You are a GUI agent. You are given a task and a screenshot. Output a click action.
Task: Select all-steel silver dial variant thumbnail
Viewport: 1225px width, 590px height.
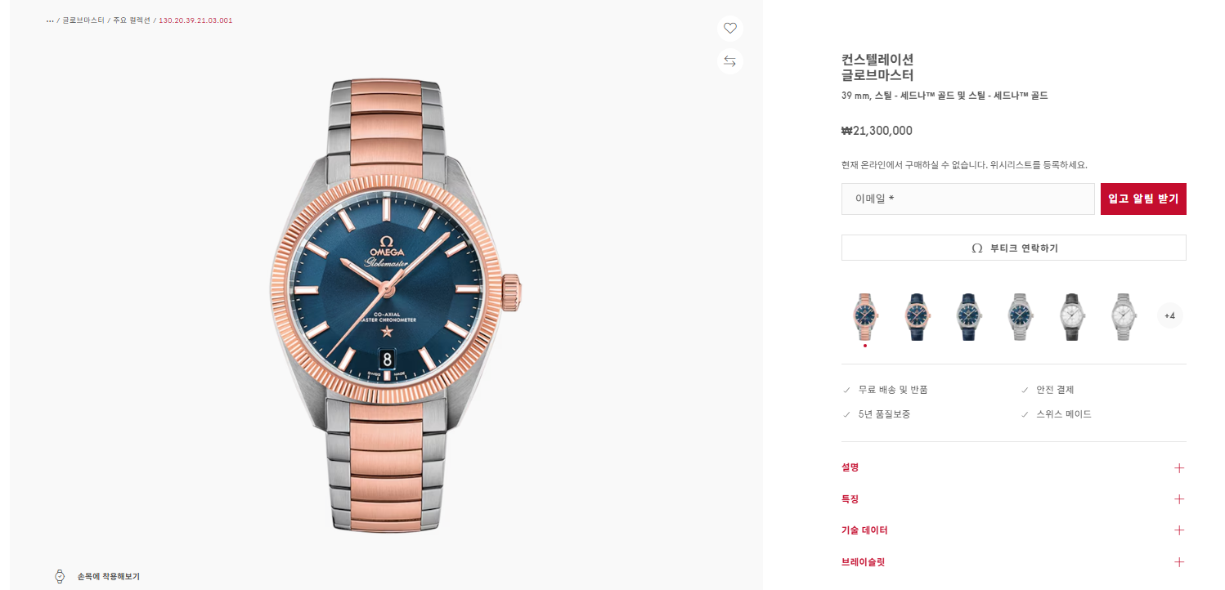tap(1123, 316)
